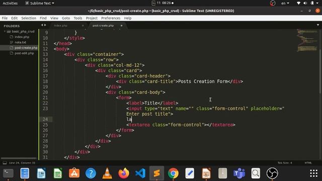Open LibreOffice Impress from the dock
Image resolution: width=322 pixels, height=181 pixels.
[206, 173]
